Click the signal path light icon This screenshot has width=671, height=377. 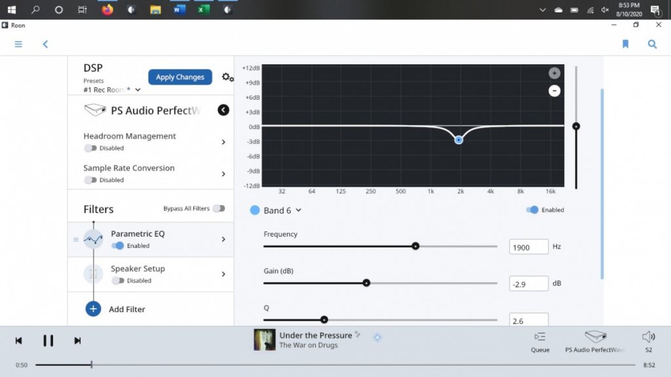(x=377, y=338)
